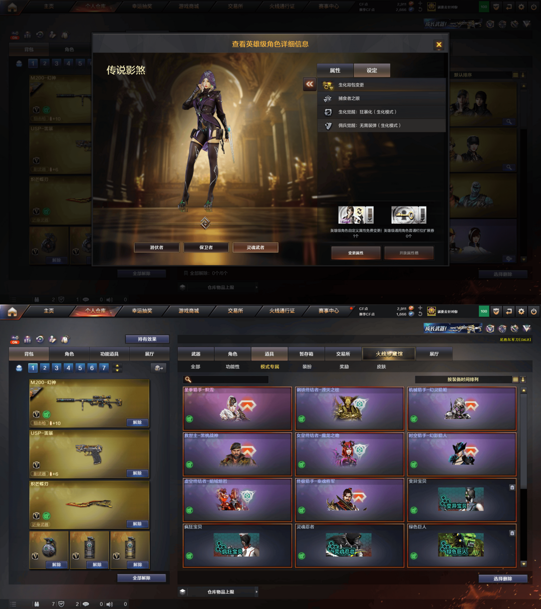Select the 女皇终结者-魔龙之吻 item card
The height and width of the screenshot is (609, 541).
[350, 454]
